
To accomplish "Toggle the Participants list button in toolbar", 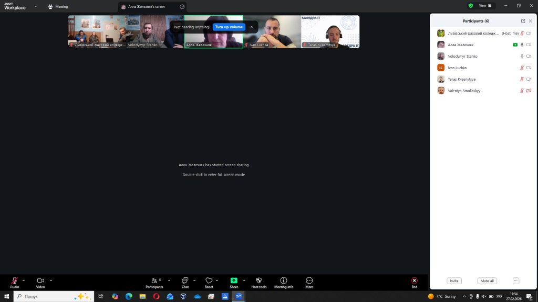I will [154, 281].
